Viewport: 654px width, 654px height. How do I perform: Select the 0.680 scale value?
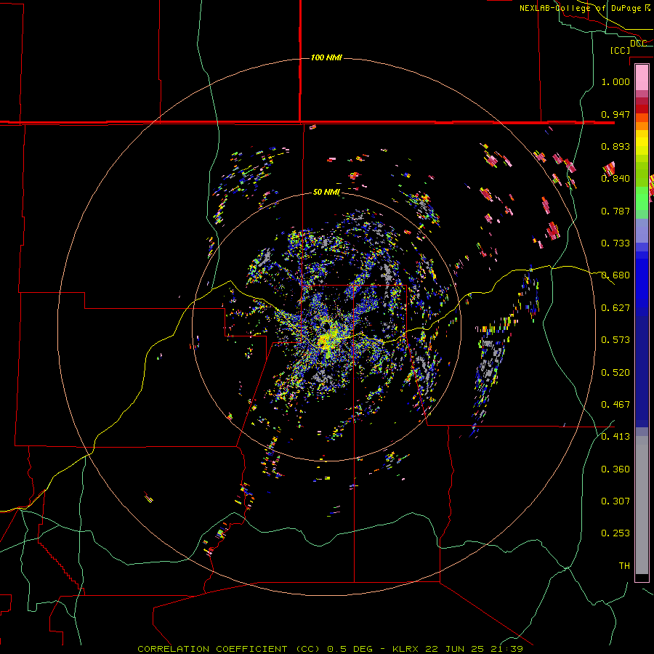pyautogui.click(x=615, y=275)
